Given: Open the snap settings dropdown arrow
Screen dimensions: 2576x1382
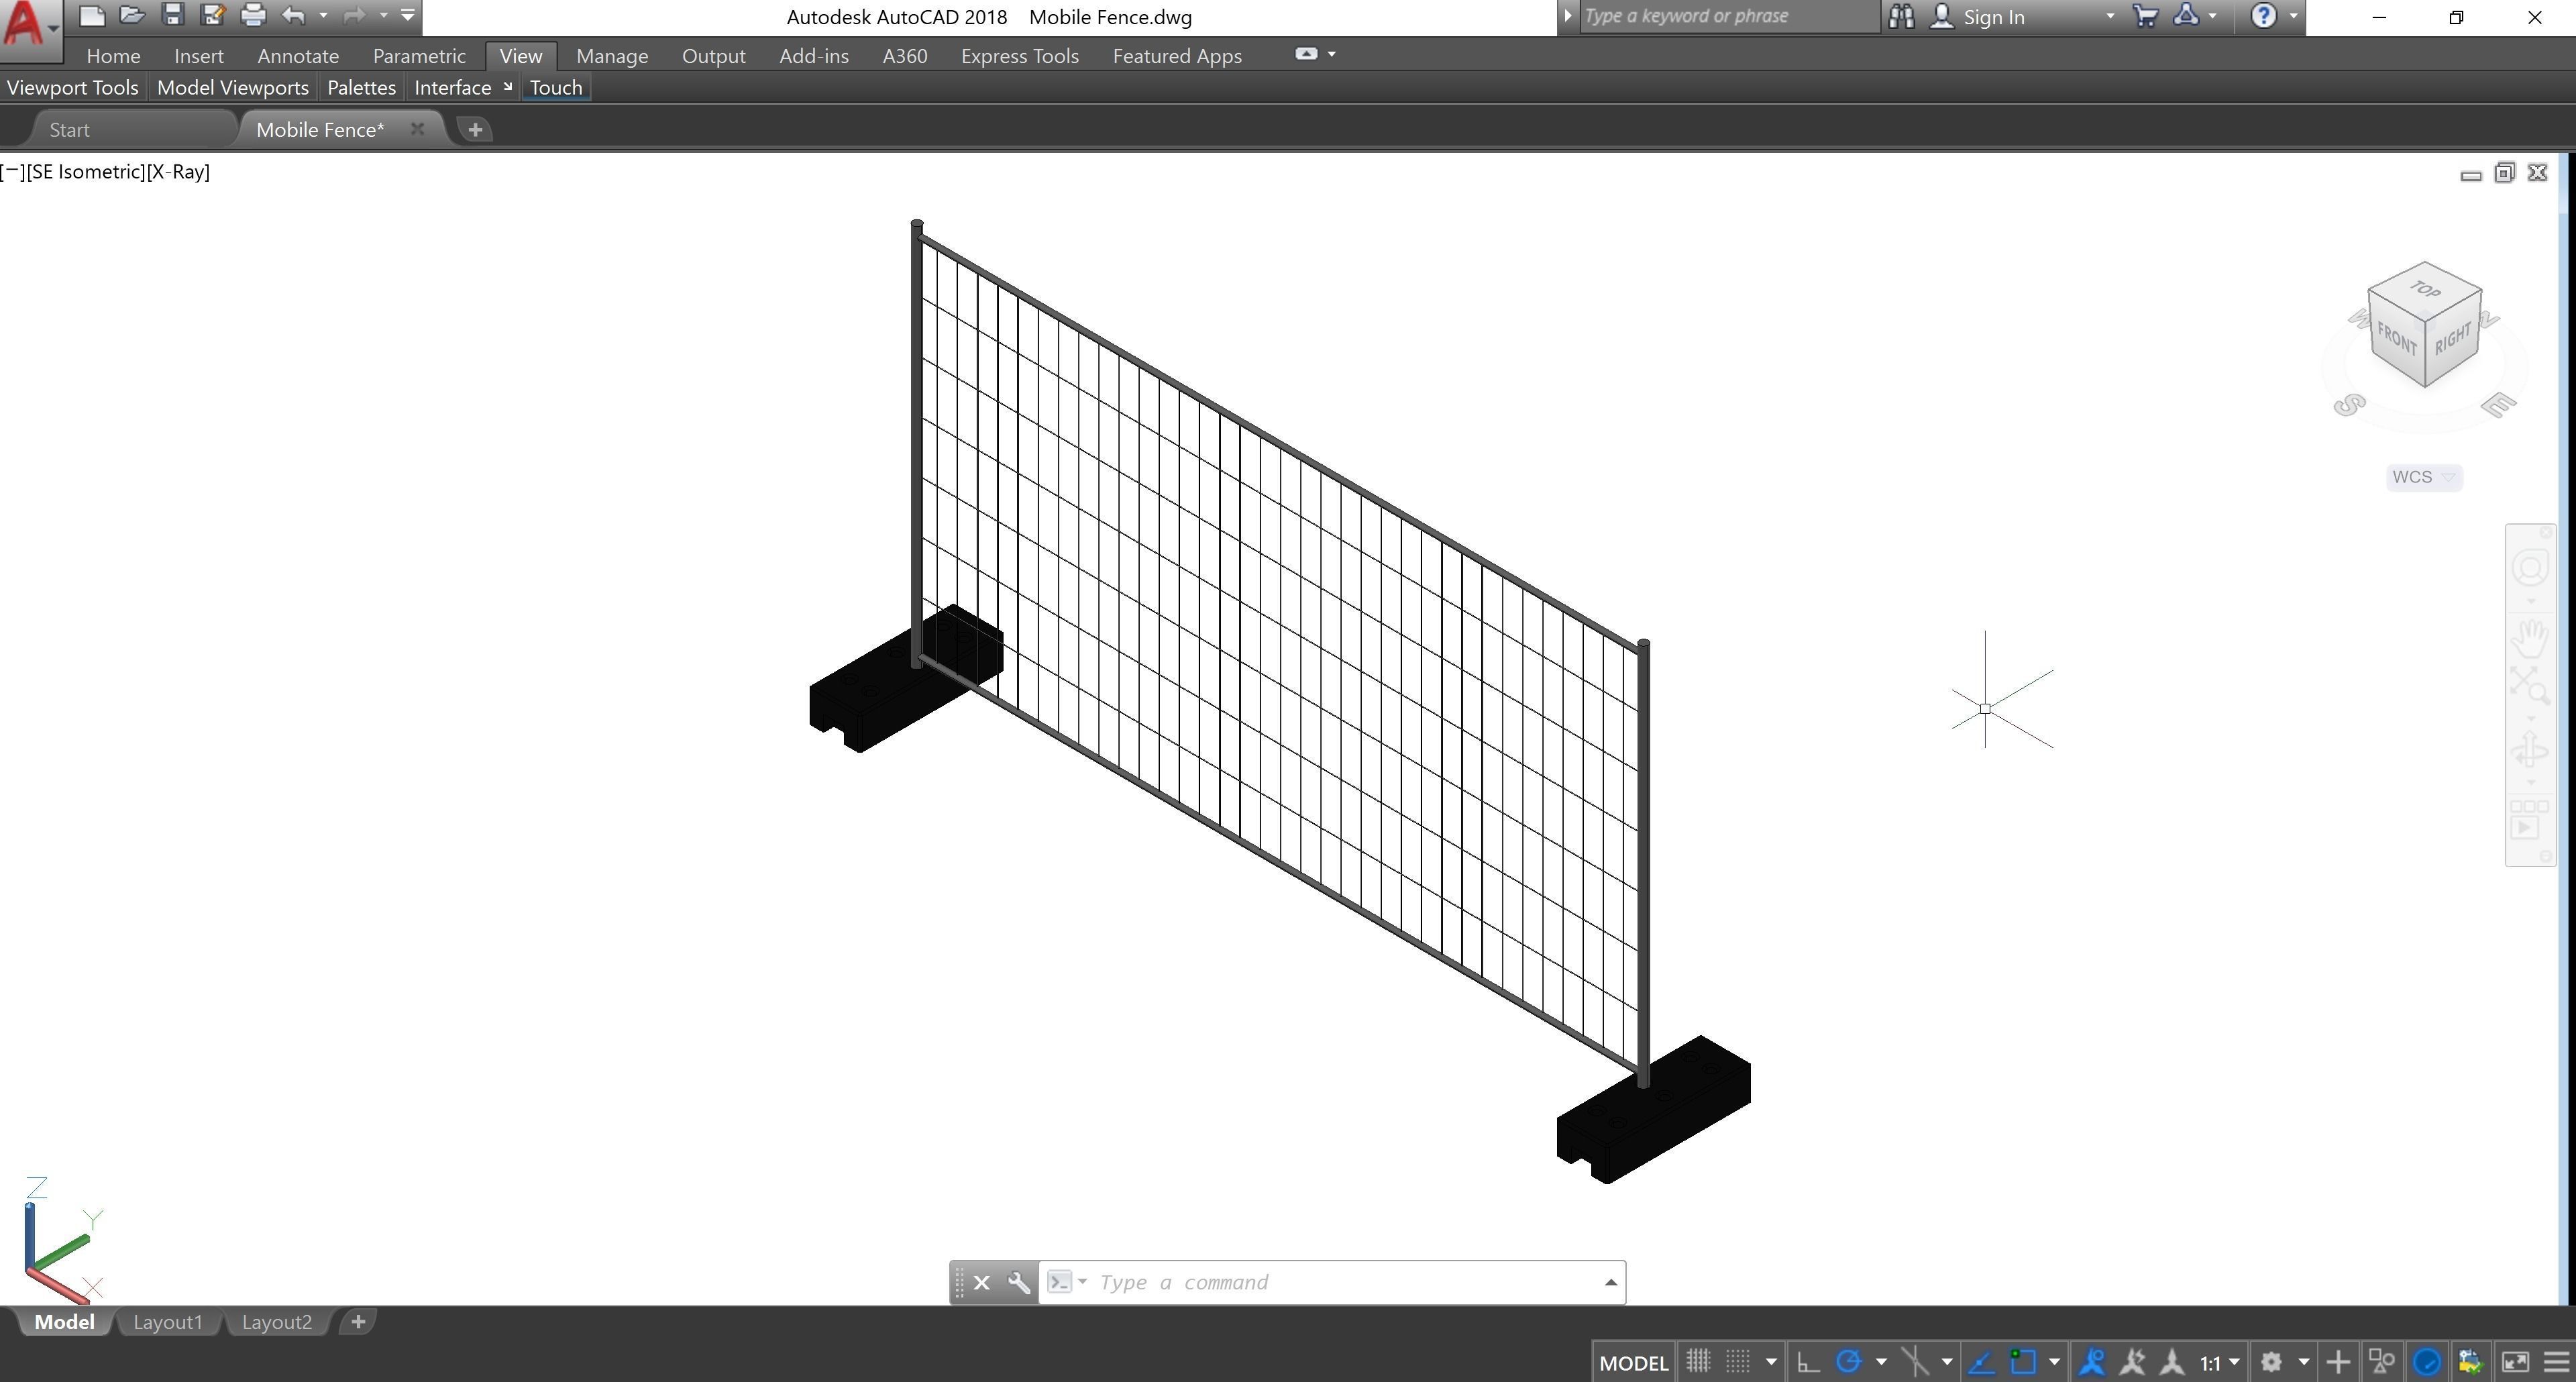Looking at the screenshot, I should [x=1771, y=1362].
